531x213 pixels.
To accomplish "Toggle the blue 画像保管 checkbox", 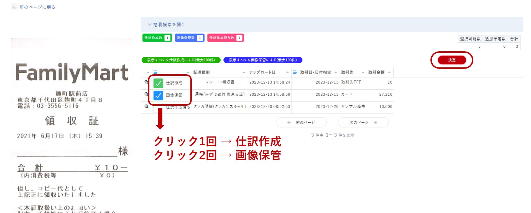I will 158,95.
